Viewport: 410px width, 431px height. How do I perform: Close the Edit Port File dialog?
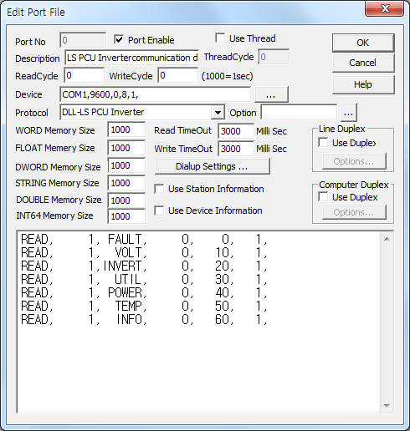[384, 8]
